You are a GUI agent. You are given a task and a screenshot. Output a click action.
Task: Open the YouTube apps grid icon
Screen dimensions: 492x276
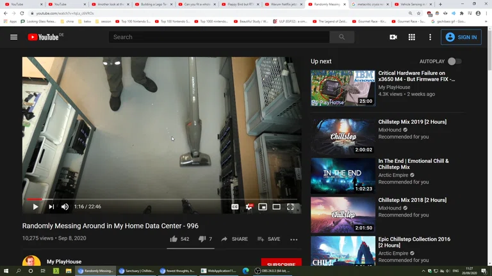coord(412,37)
